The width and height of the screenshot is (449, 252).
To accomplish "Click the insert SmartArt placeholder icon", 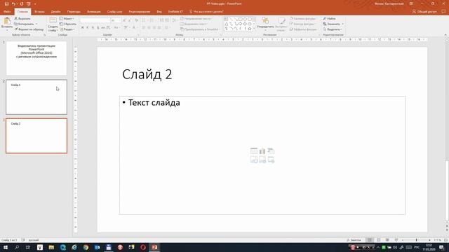I will click(271, 151).
